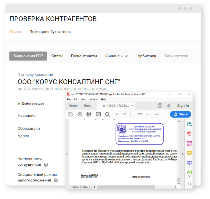Open the Window menu in Acrobat
Viewport: 210px width, 199px height.
click(x=93, y=99)
